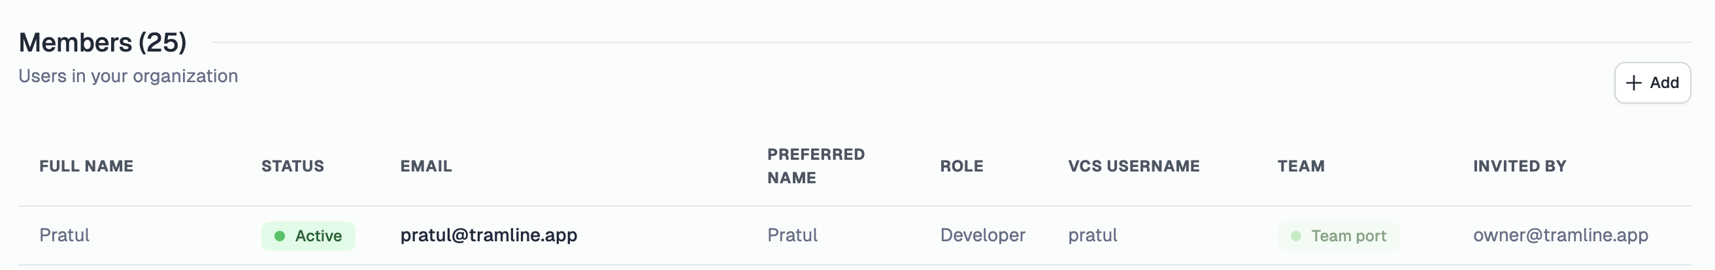Screen dimensions: 1715x270
Task: Select the Pratul full name cell
Action: click(x=65, y=235)
